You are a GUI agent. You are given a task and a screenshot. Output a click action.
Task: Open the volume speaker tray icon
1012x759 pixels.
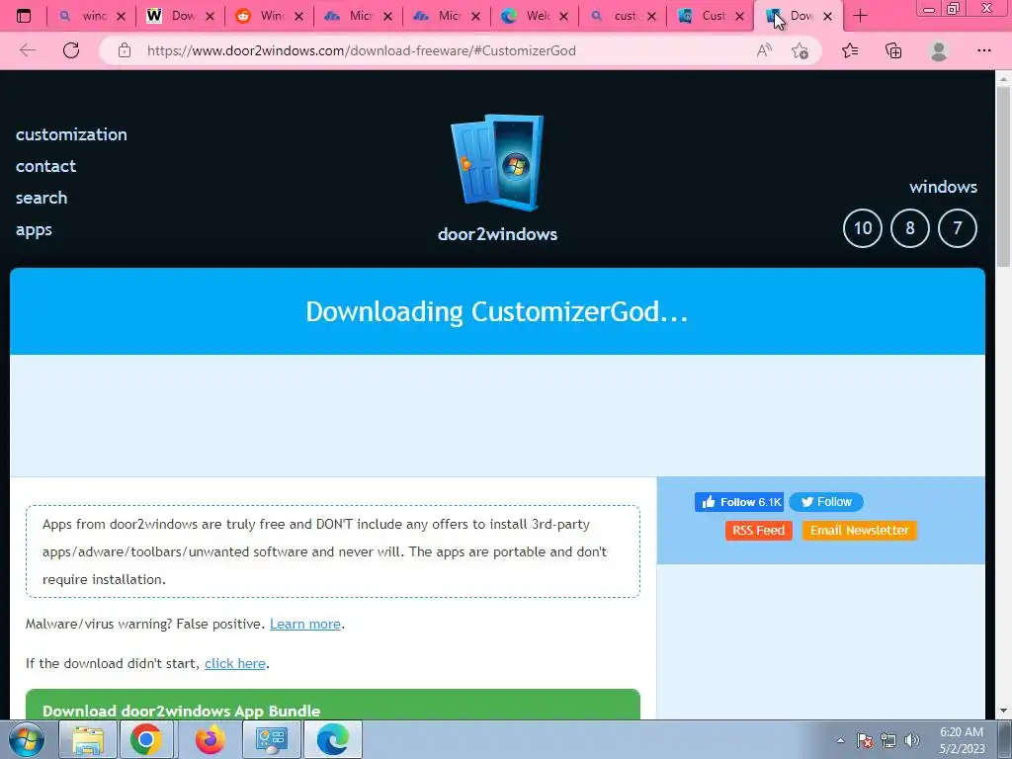coord(912,740)
